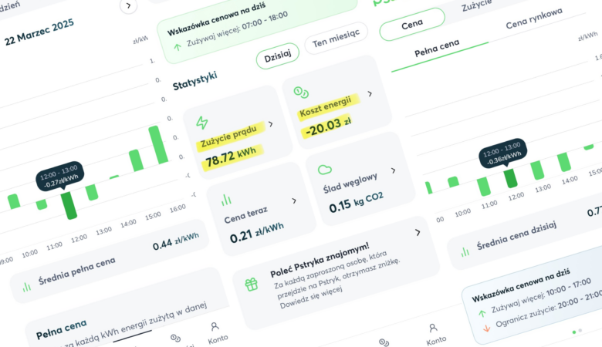Open Konto person icon in middle screen nav
The height and width of the screenshot is (347, 602).
(x=433, y=328)
